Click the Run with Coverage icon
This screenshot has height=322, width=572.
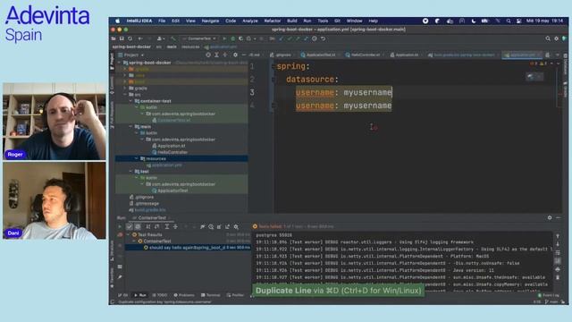240,38
